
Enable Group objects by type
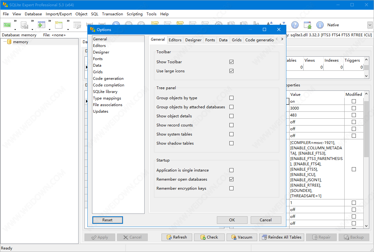(231, 98)
